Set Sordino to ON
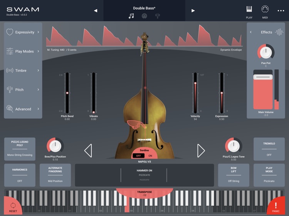289x216 pixels. pyautogui.click(x=150, y=156)
